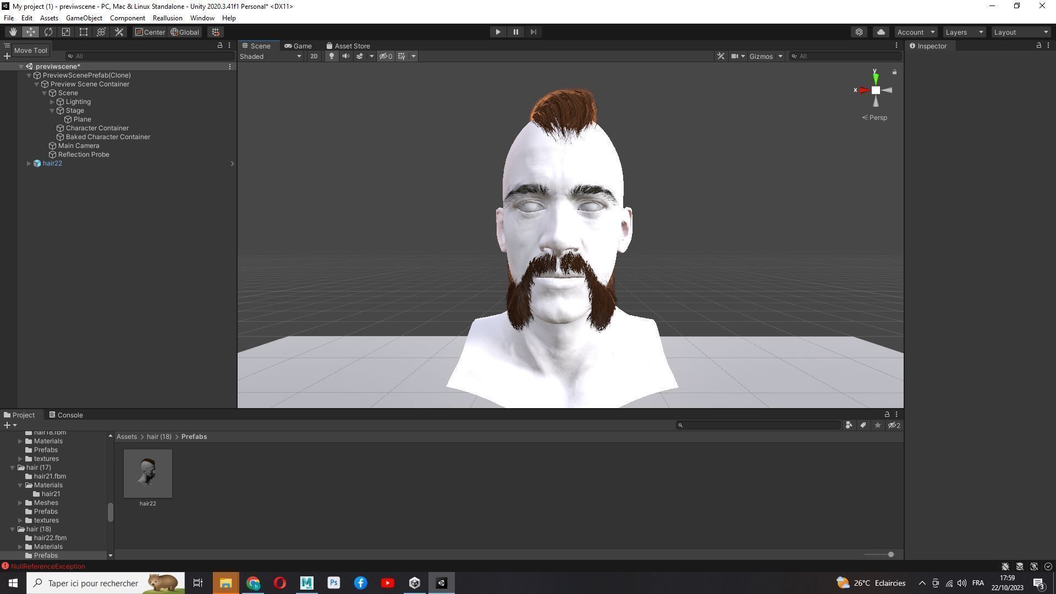The height and width of the screenshot is (594, 1056).
Task: Switch to the Asset Store tab
Action: coord(348,46)
